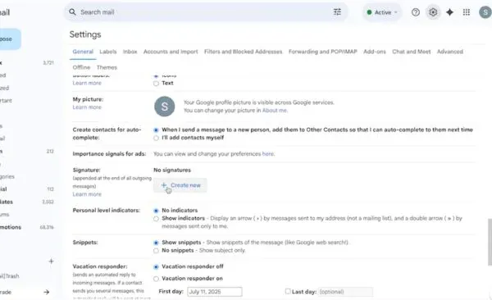Select Show indicators radio
Image resolution: width=492 pixels, height=300 pixels.
(x=156, y=219)
